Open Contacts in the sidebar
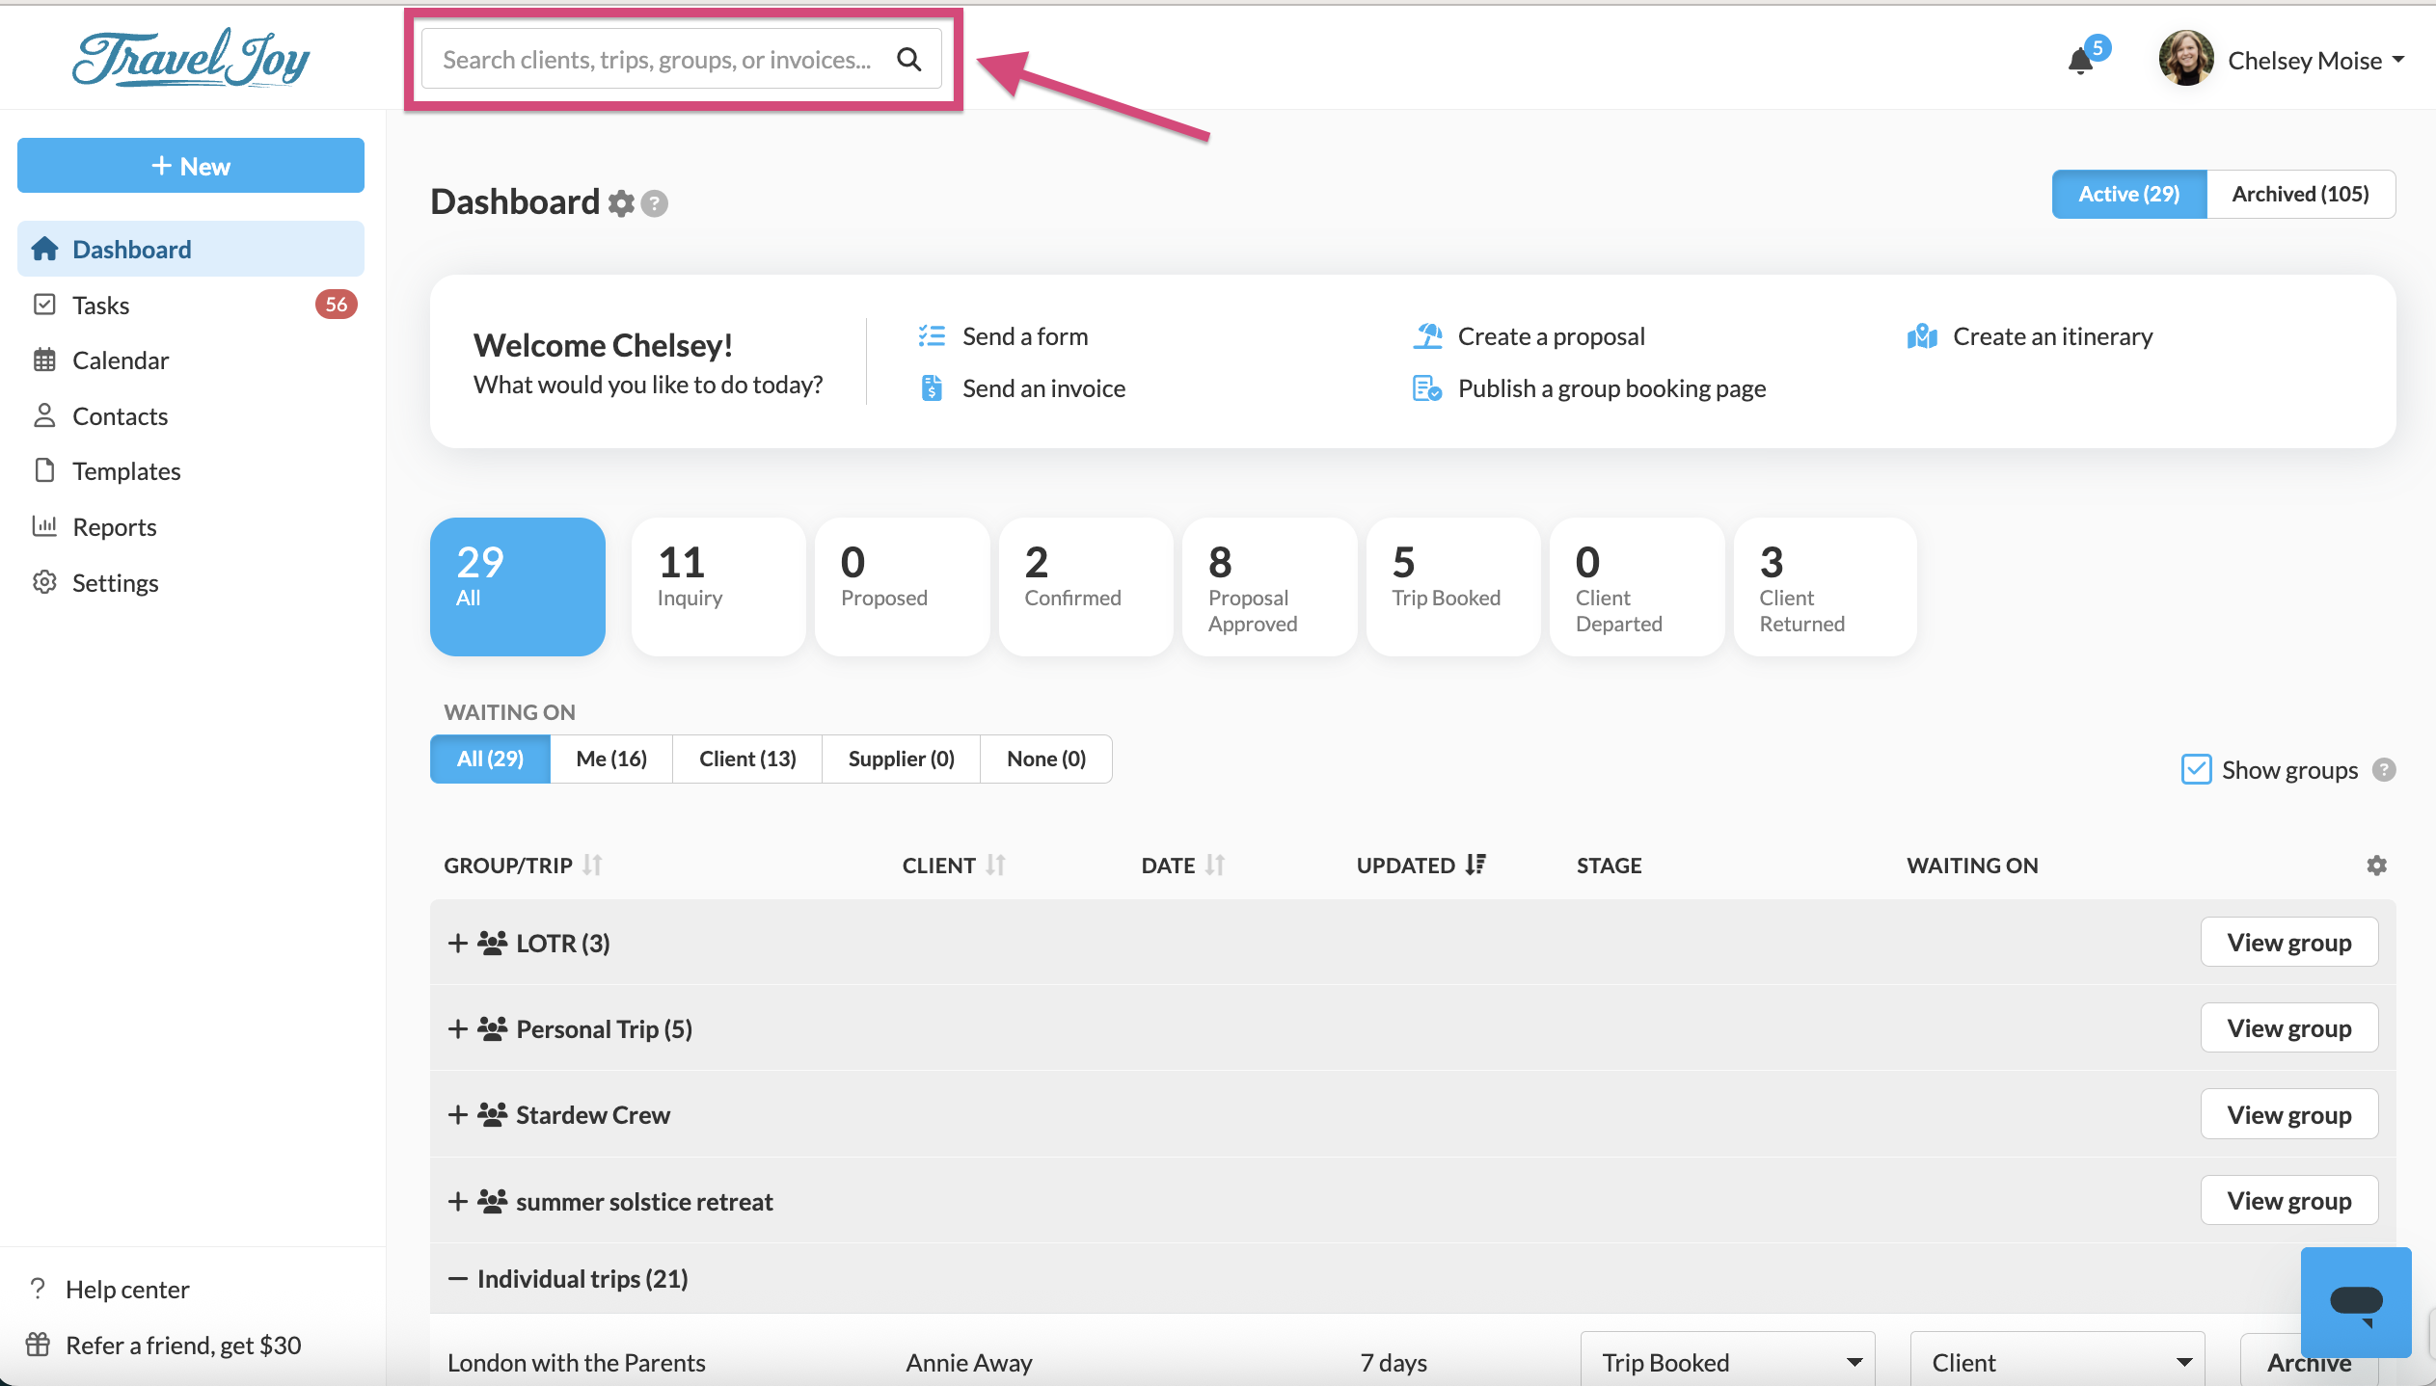The width and height of the screenshot is (2436, 1386). click(x=120, y=415)
